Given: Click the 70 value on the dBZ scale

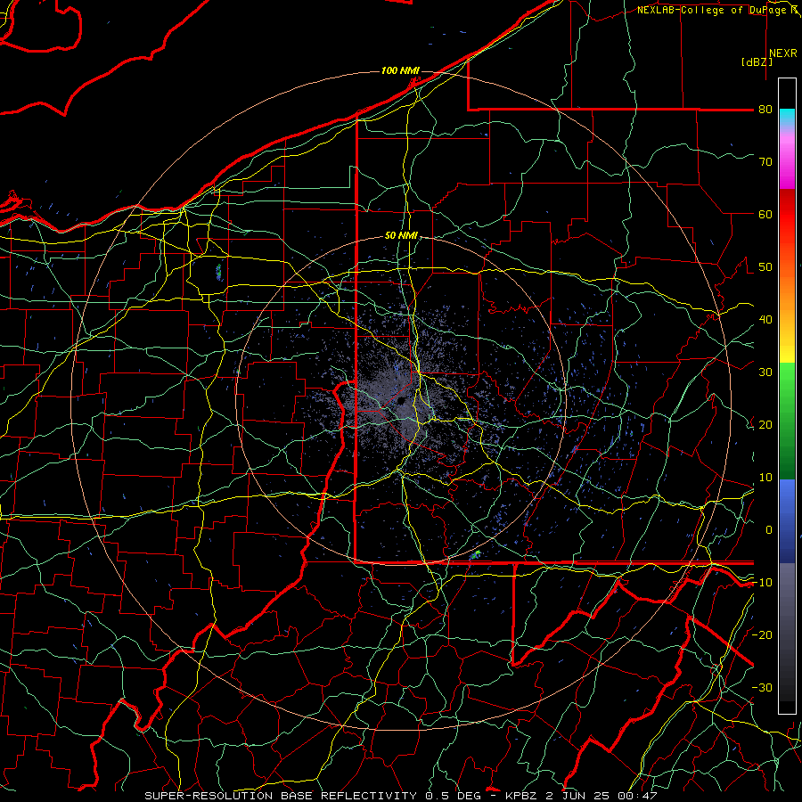Looking at the screenshot, I should [765, 161].
